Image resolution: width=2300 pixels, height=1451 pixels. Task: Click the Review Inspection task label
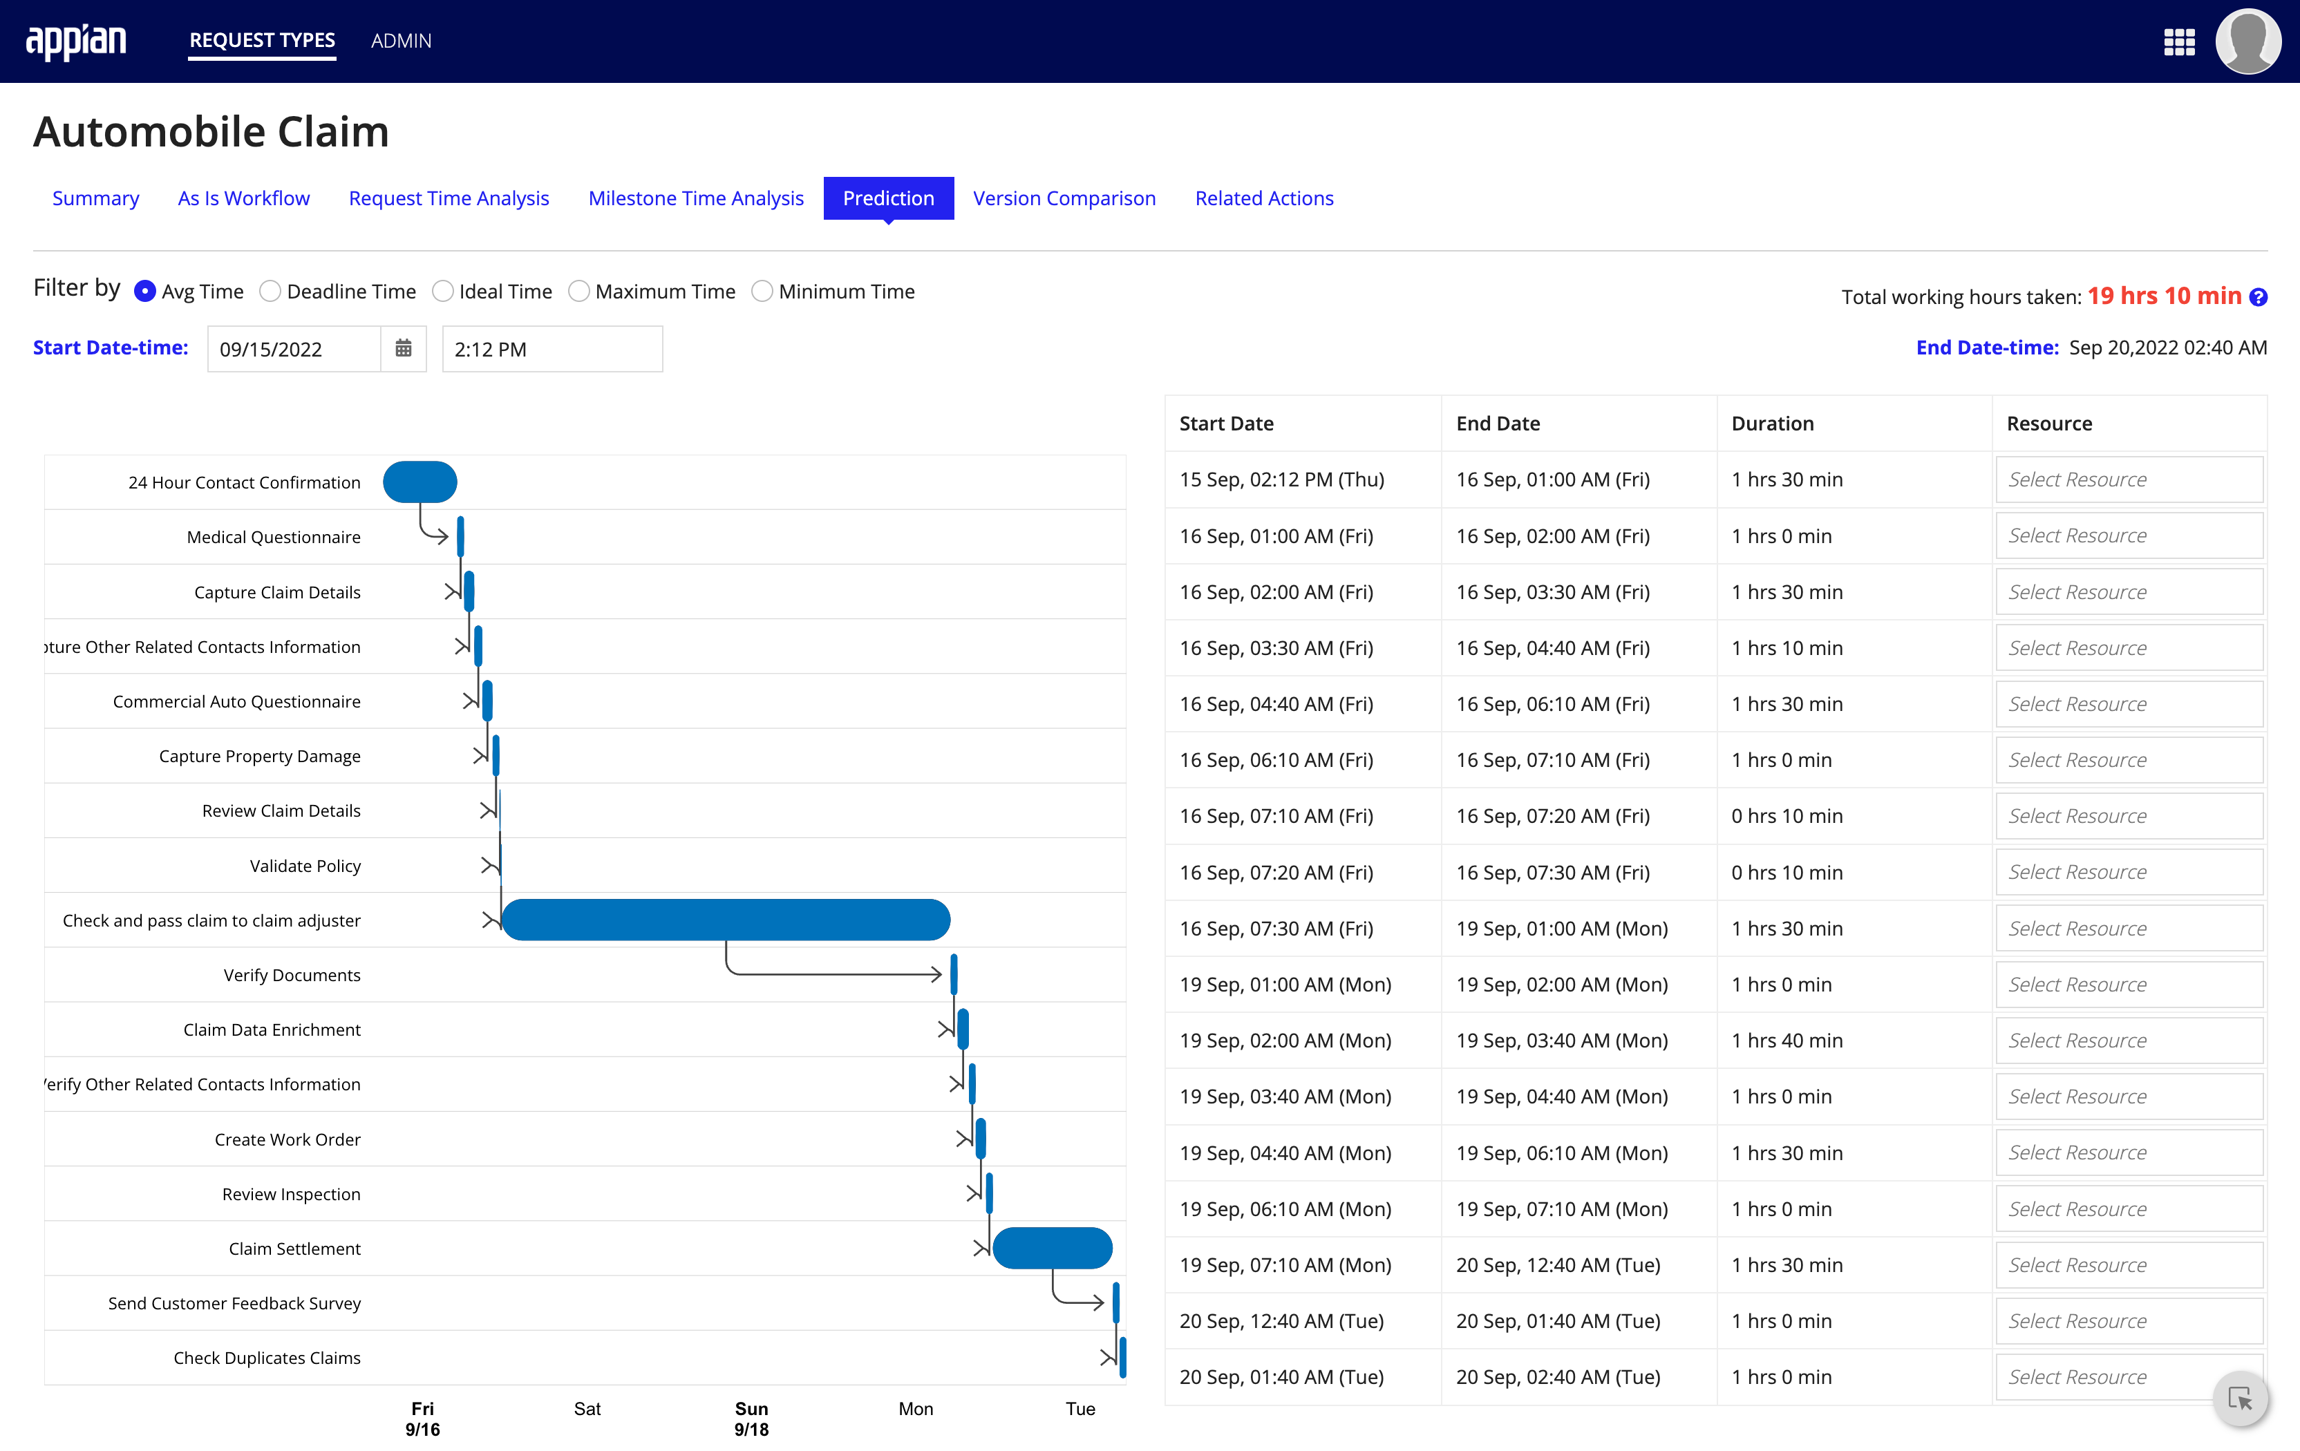(292, 1194)
